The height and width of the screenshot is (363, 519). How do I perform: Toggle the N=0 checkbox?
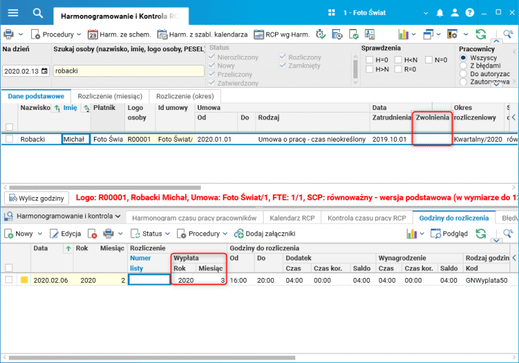(428, 60)
